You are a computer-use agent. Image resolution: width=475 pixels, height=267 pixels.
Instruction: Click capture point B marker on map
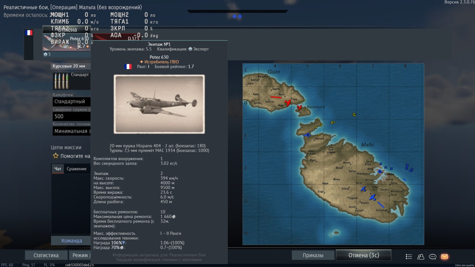coord(308,135)
